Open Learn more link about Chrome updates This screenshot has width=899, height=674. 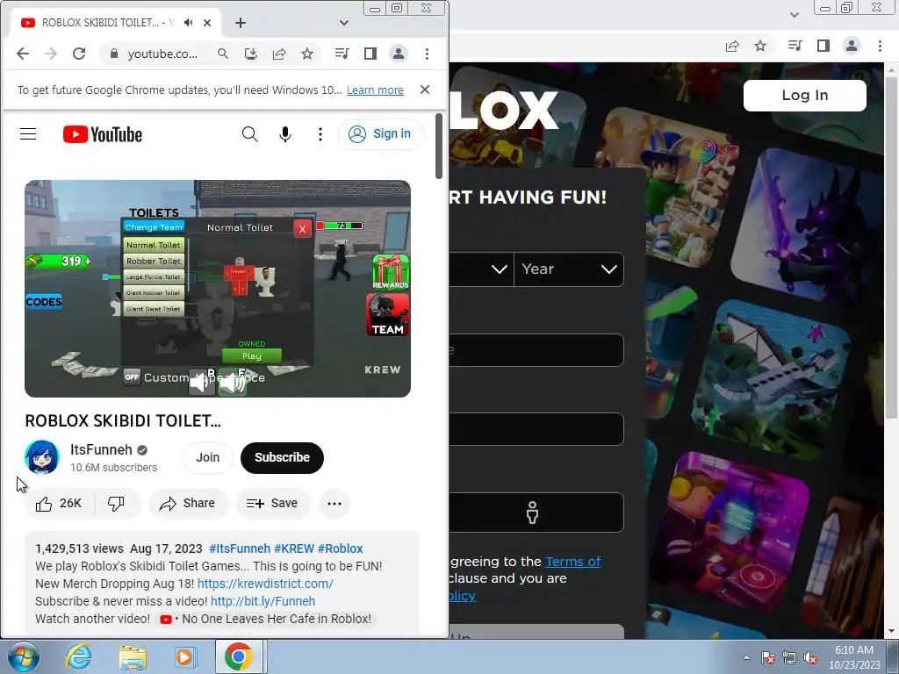(375, 90)
